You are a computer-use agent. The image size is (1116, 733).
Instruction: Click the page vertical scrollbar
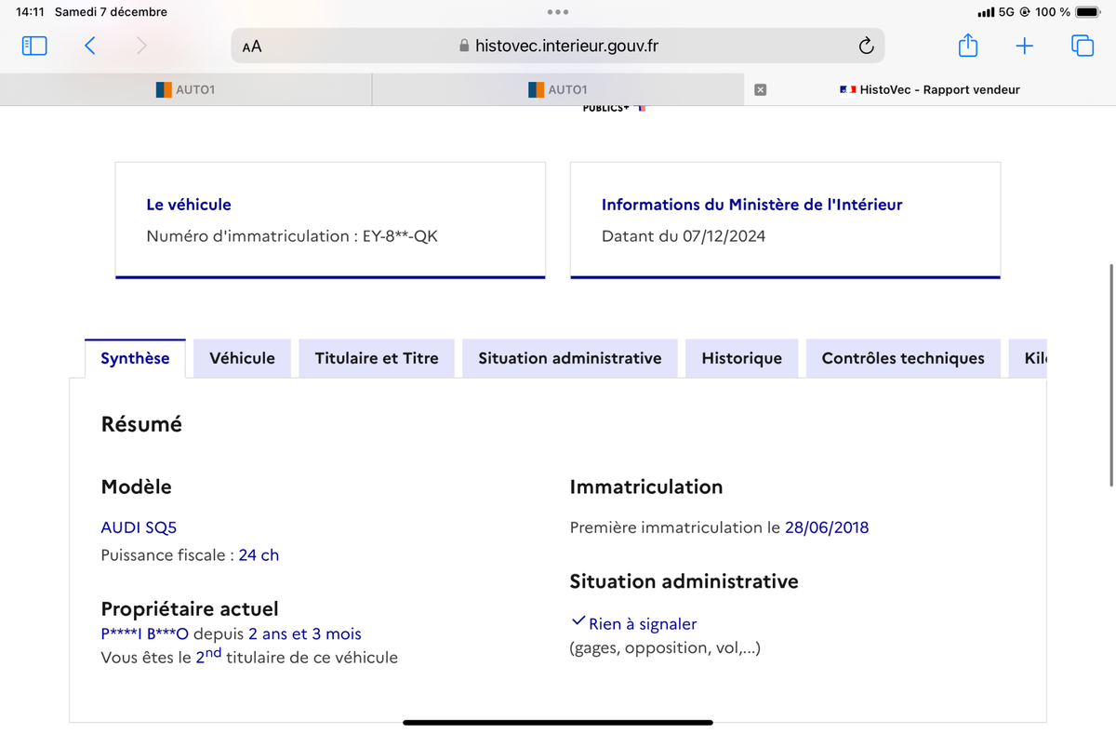(1111, 374)
